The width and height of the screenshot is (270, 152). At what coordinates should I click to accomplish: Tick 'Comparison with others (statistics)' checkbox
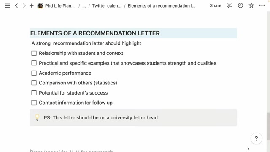[x=34, y=83]
